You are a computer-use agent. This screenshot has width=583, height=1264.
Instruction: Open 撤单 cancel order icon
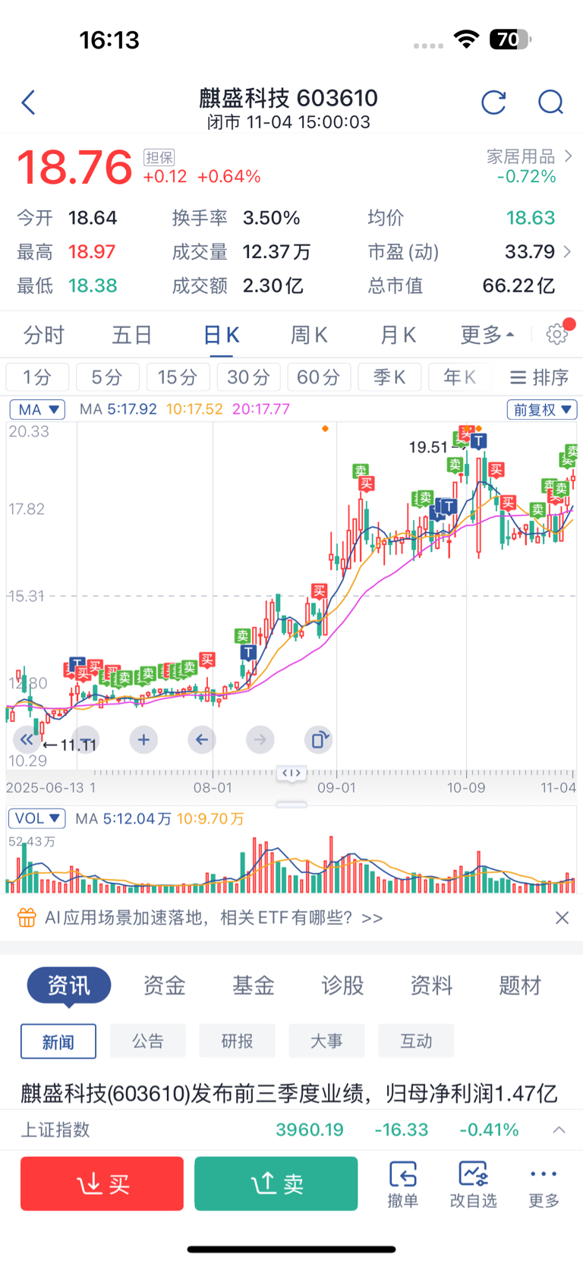tap(402, 1184)
